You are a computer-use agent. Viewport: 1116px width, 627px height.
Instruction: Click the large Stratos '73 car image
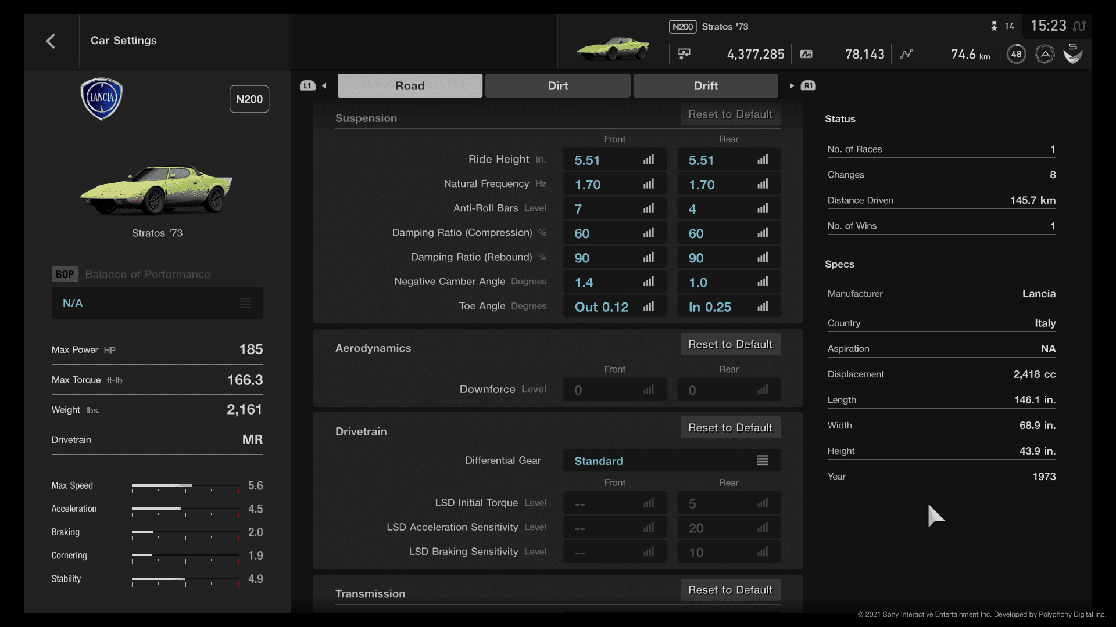tap(156, 189)
